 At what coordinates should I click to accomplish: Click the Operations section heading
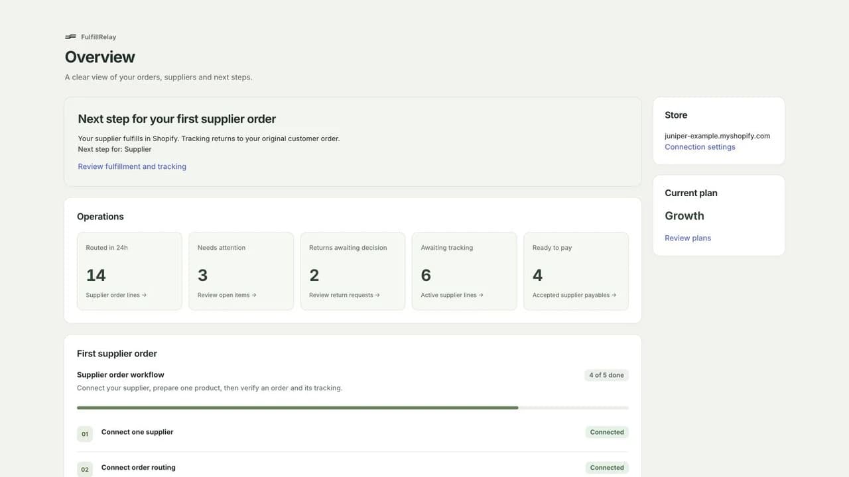100,217
